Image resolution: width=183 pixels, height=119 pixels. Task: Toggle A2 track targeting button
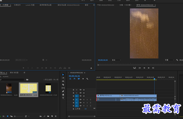77,103
